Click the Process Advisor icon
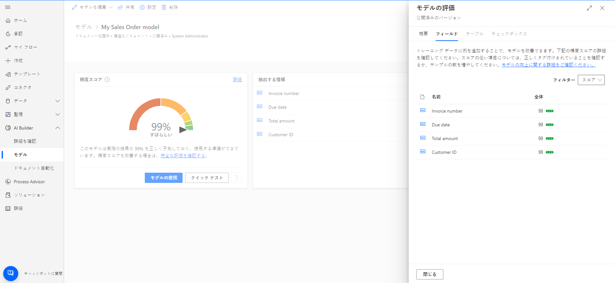 tap(8, 182)
